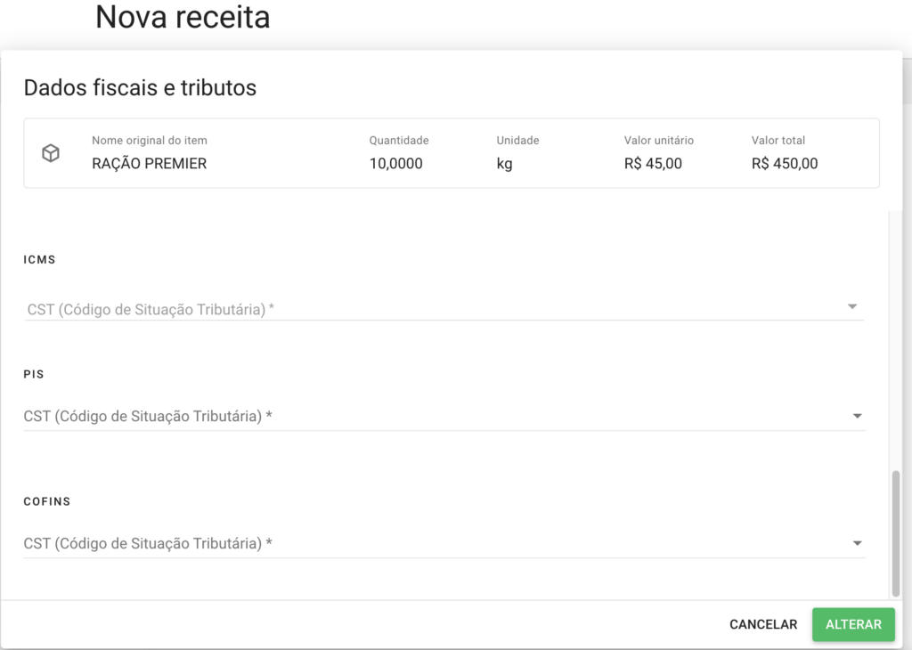
Task: Click the package cube icon beside RAÇÃO PREMIER
Action: pos(51,152)
